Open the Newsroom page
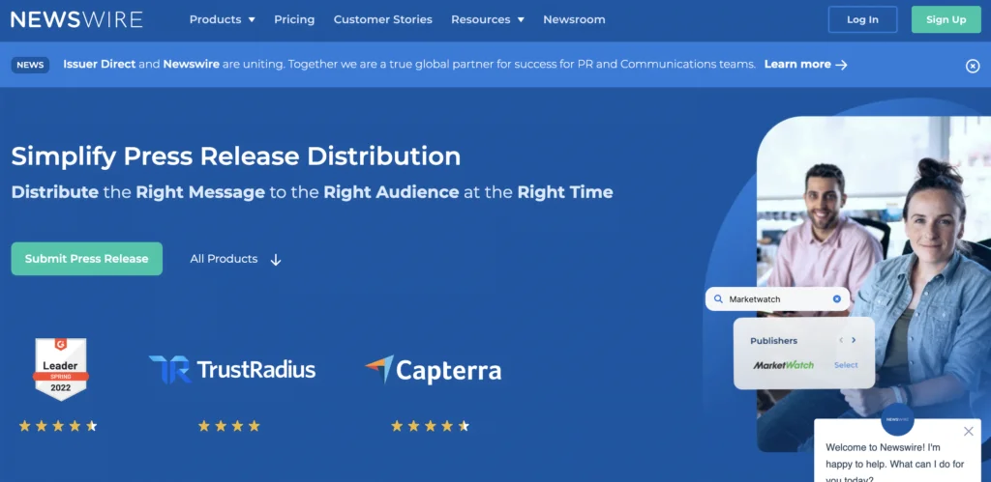This screenshot has width=991, height=482. (574, 19)
